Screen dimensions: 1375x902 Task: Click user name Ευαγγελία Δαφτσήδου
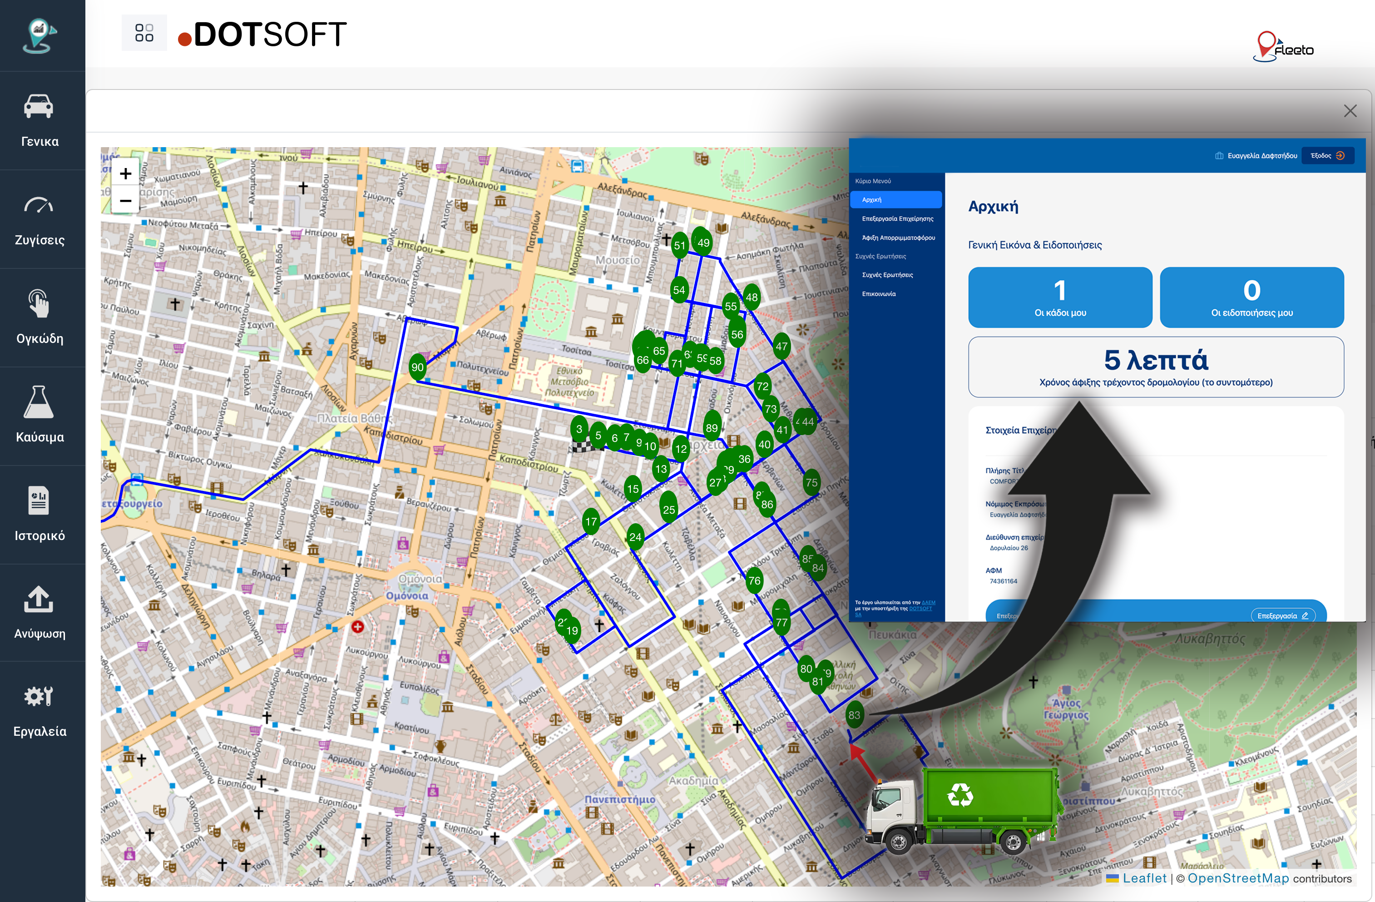pos(1262,155)
